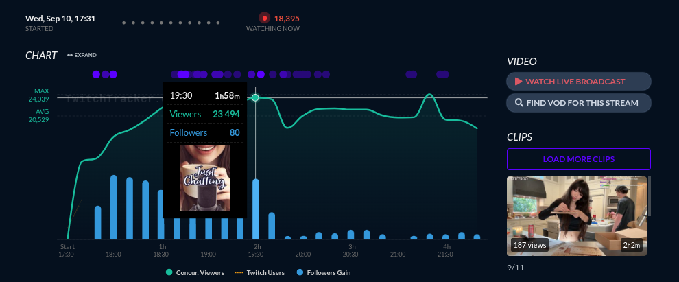Click the Start 17:30 axis label
This screenshot has height=282, width=679.
[x=67, y=250]
